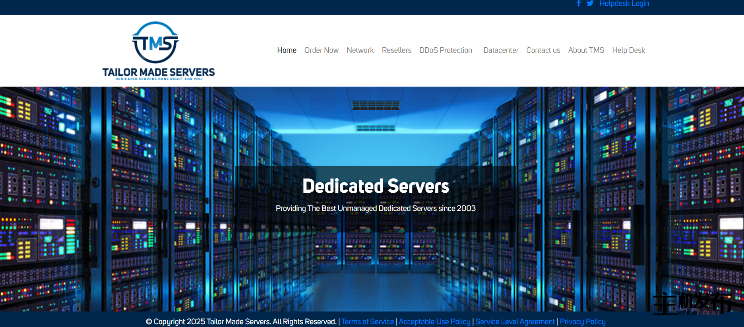Open the Terms of Service link
This screenshot has height=327, width=744.
point(368,321)
